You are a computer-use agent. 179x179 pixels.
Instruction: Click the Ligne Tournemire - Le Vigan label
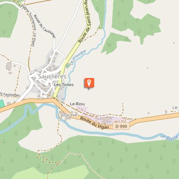pos(30,26)
